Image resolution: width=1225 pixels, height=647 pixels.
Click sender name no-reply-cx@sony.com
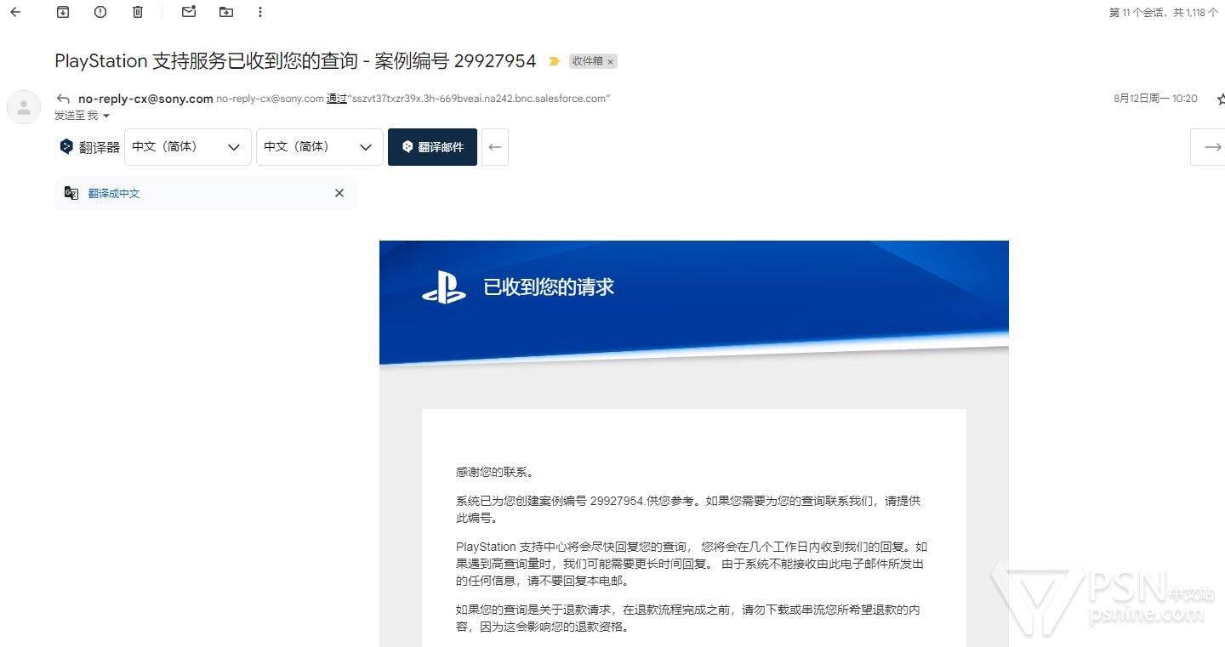tap(145, 99)
